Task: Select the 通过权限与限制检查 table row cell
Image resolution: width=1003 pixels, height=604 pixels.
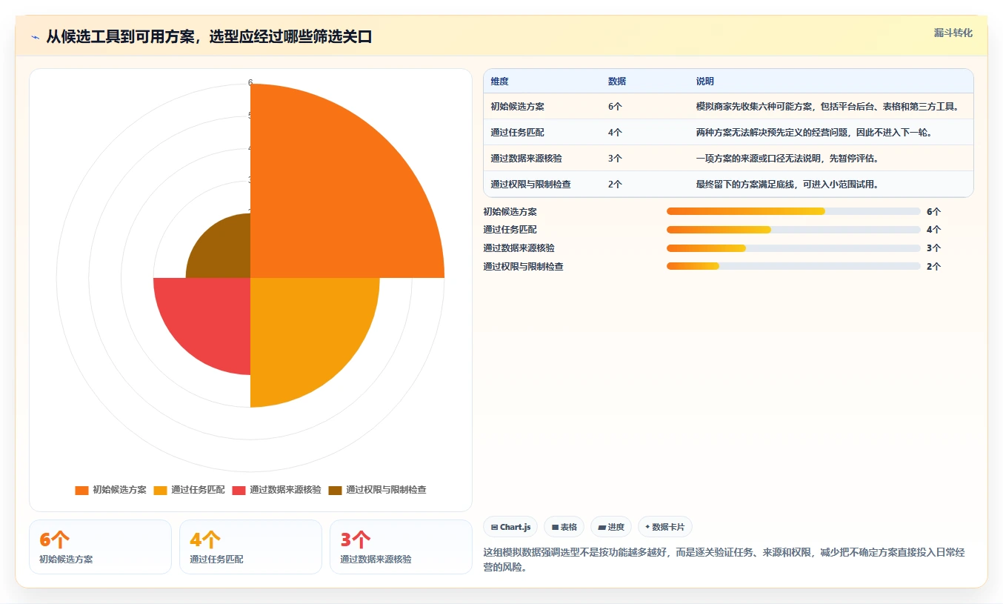Action: coord(530,185)
